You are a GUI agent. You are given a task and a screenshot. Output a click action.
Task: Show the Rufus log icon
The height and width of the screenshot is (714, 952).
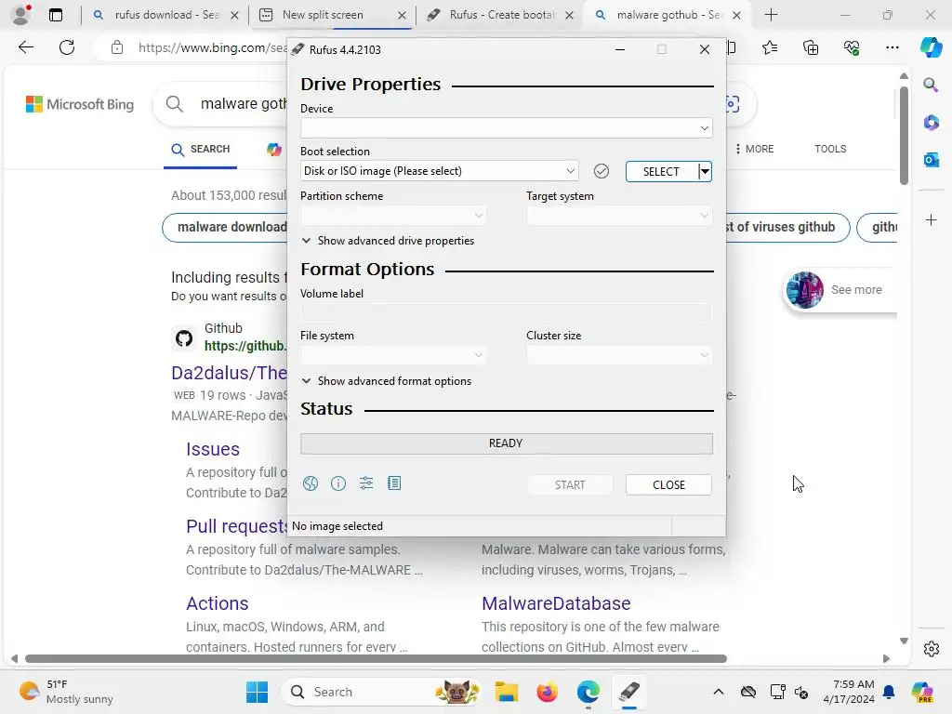coord(394,483)
